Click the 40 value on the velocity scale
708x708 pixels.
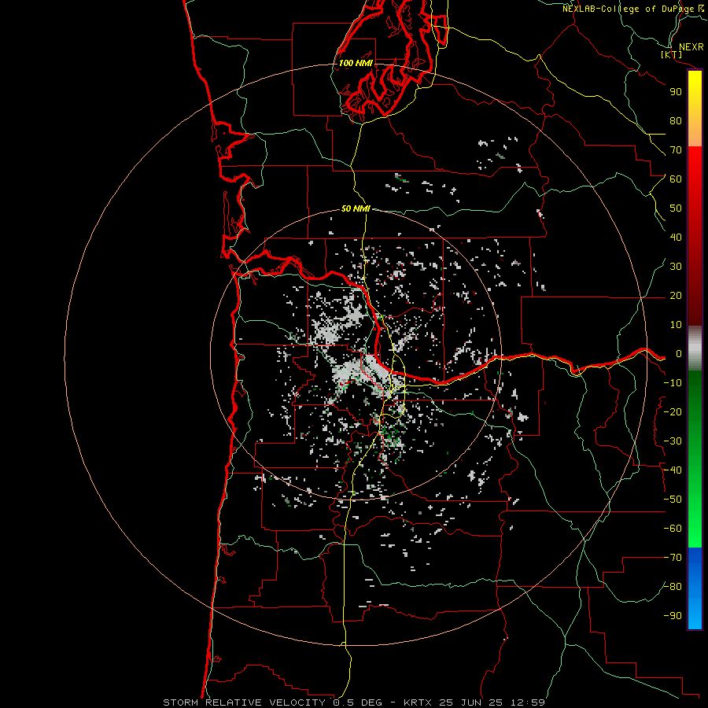(x=676, y=238)
